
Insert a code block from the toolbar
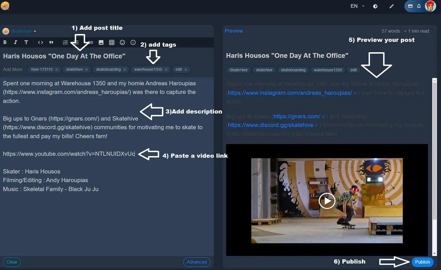41,42
